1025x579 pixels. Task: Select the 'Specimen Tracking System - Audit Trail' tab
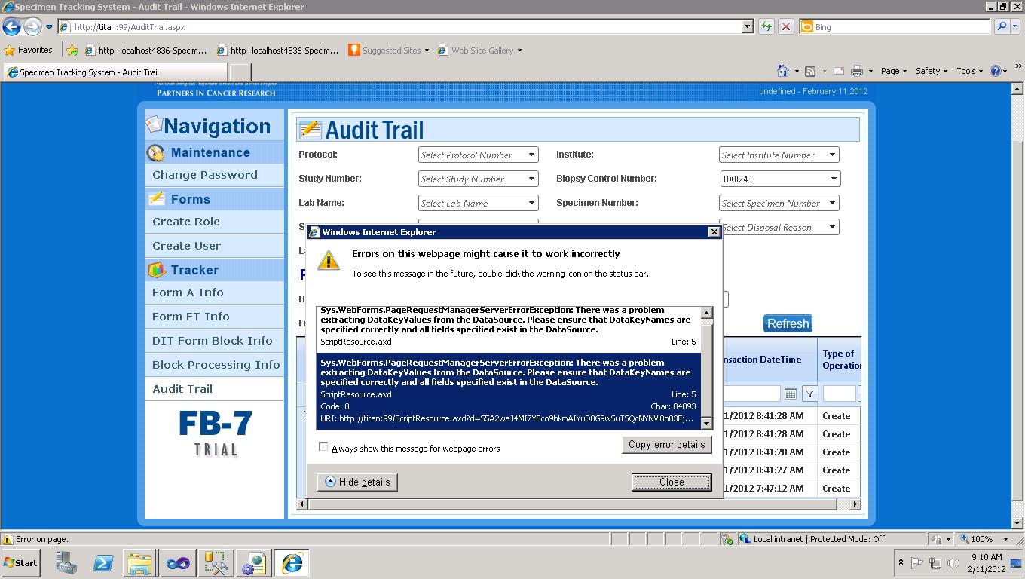click(x=115, y=72)
